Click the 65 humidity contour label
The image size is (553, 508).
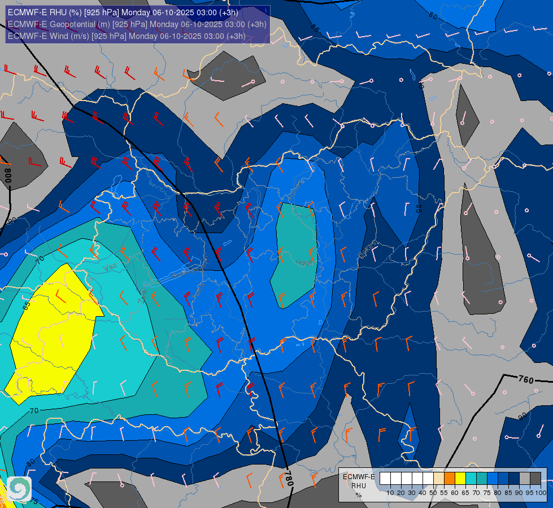pos(27,305)
